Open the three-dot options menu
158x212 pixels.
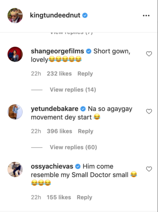[146, 16]
